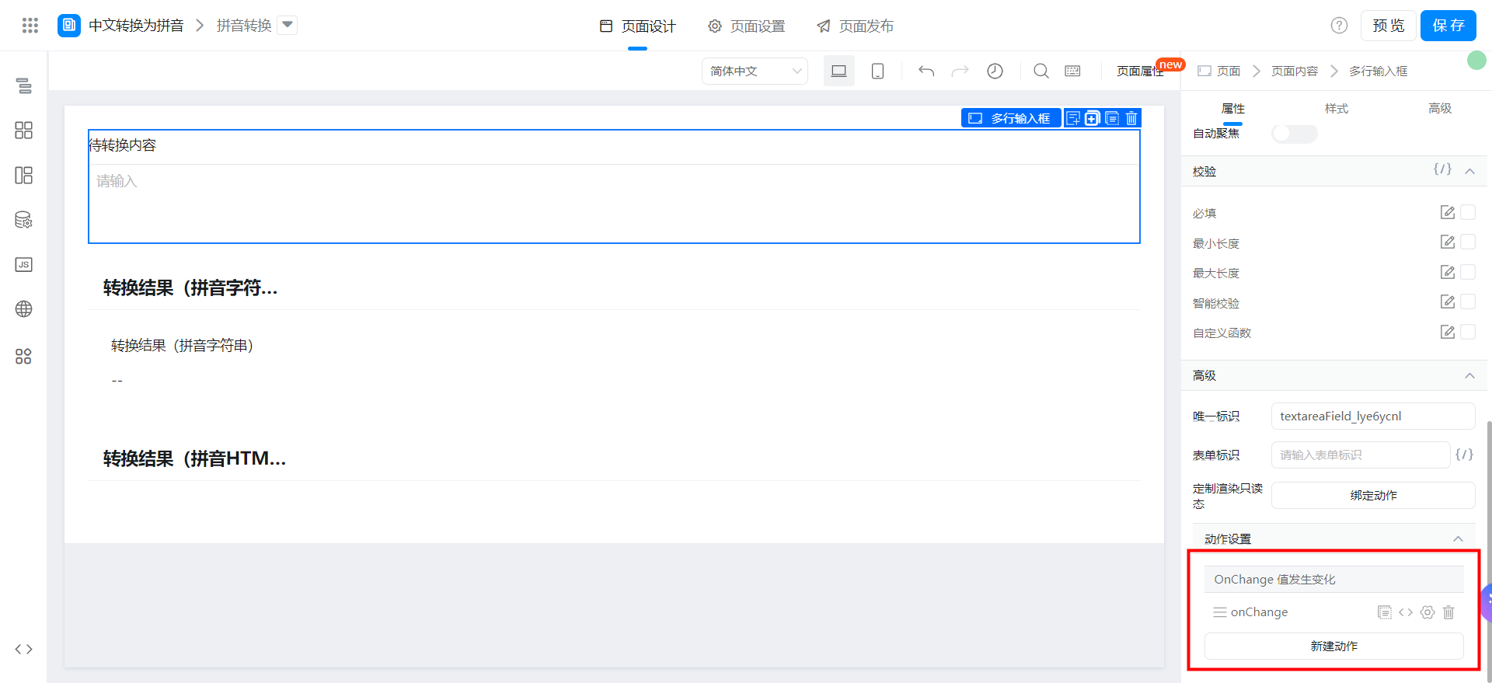Open the history clock icon

[x=995, y=71]
